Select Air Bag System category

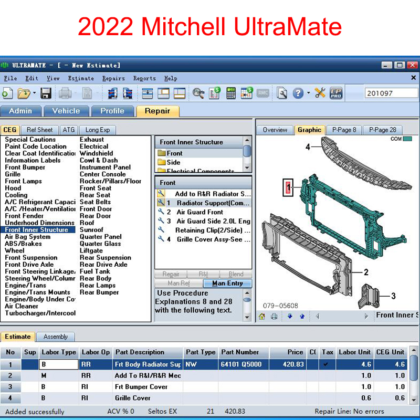(x=28, y=237)
